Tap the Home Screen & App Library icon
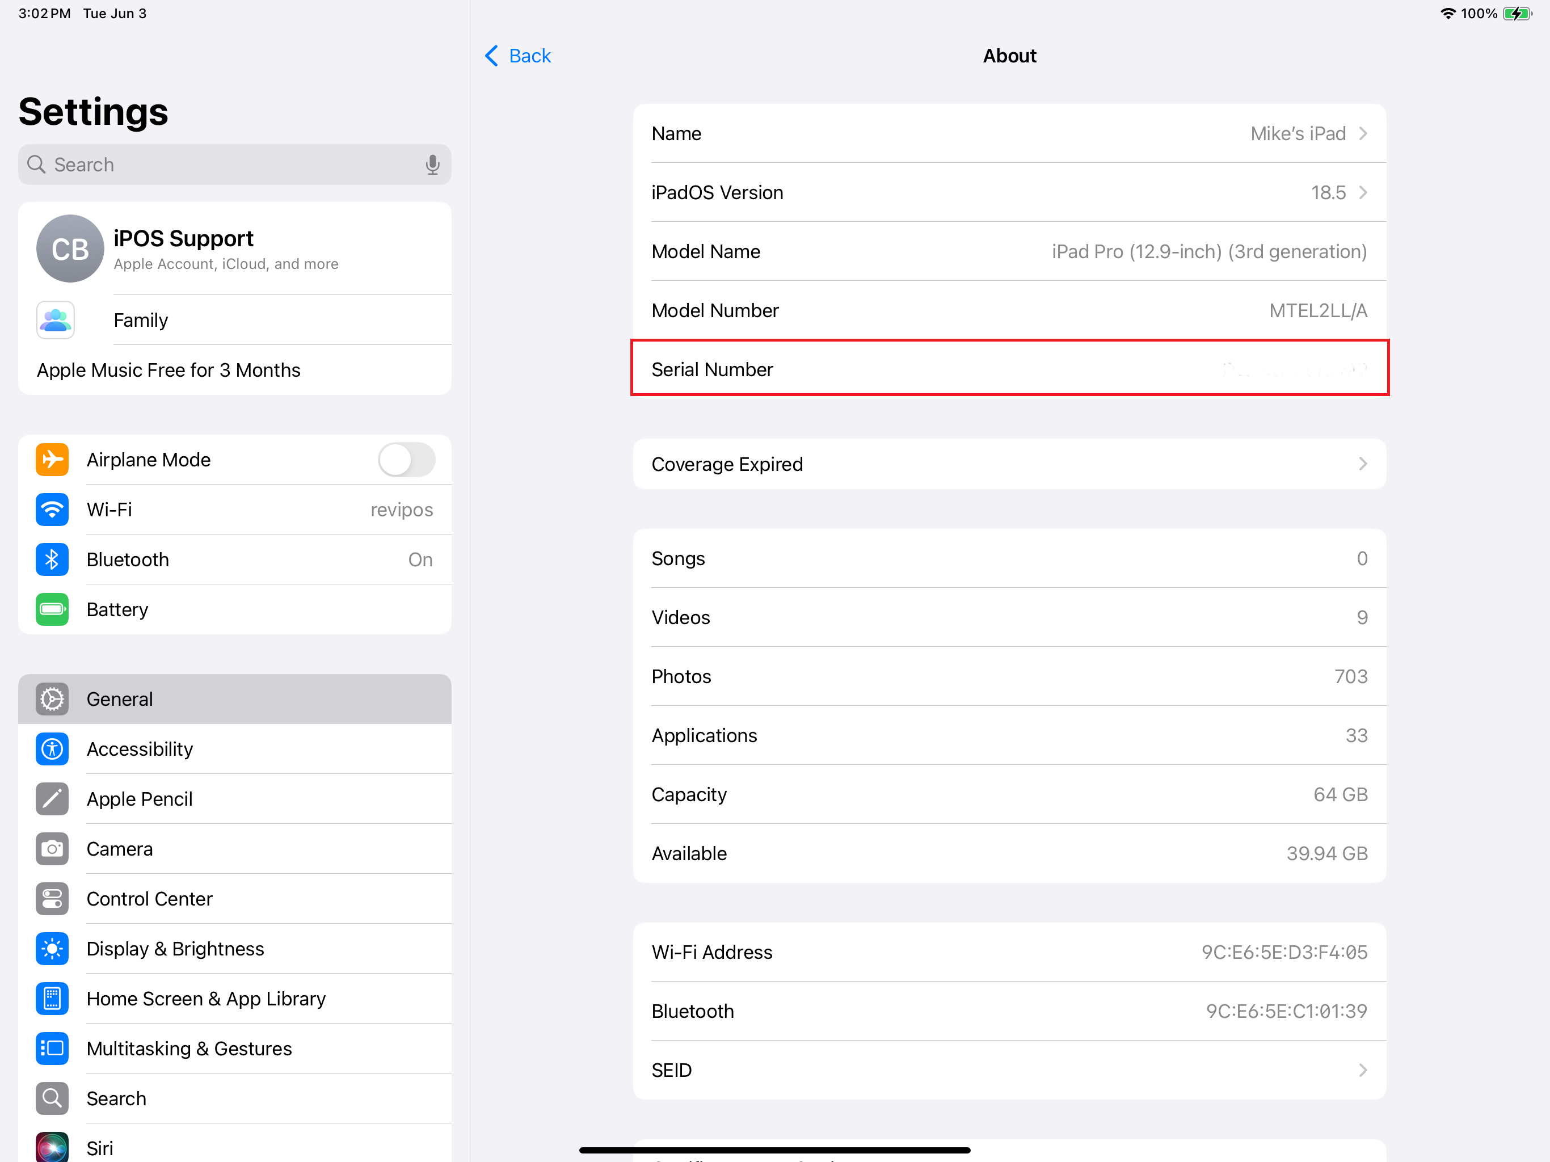The height and width of the screenshot is (1162, 1550). point(52,999)
